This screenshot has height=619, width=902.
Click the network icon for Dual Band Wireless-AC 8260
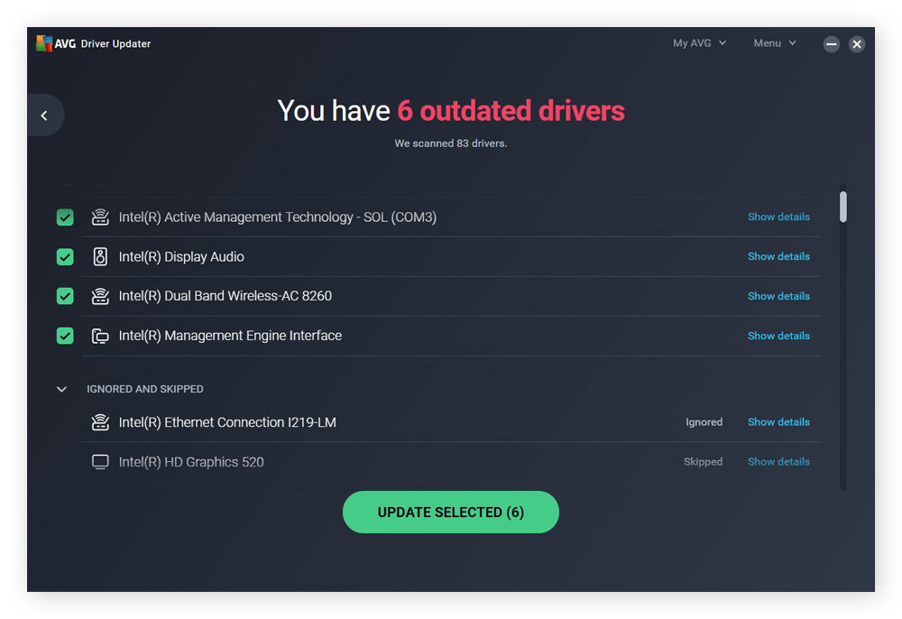point(100,296)
